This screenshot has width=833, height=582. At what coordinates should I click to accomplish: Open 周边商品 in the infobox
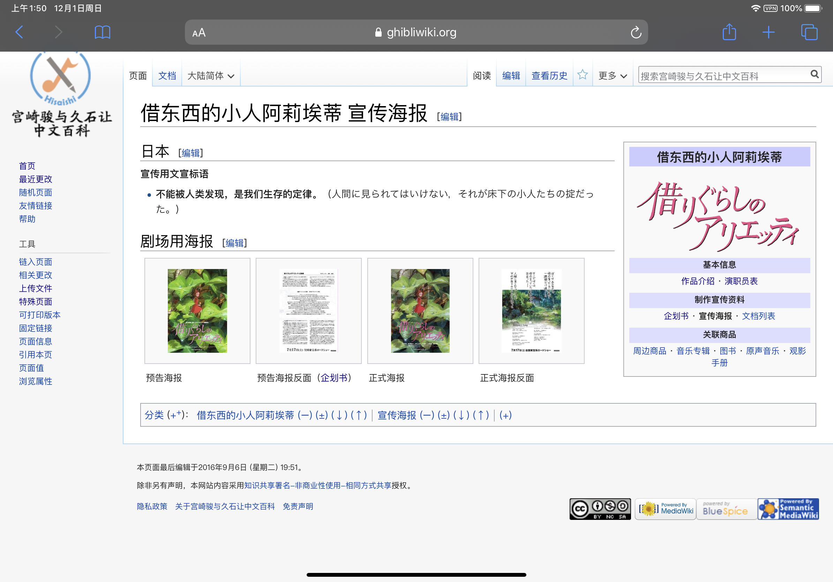pyautogui.click(x=650, y=351)
